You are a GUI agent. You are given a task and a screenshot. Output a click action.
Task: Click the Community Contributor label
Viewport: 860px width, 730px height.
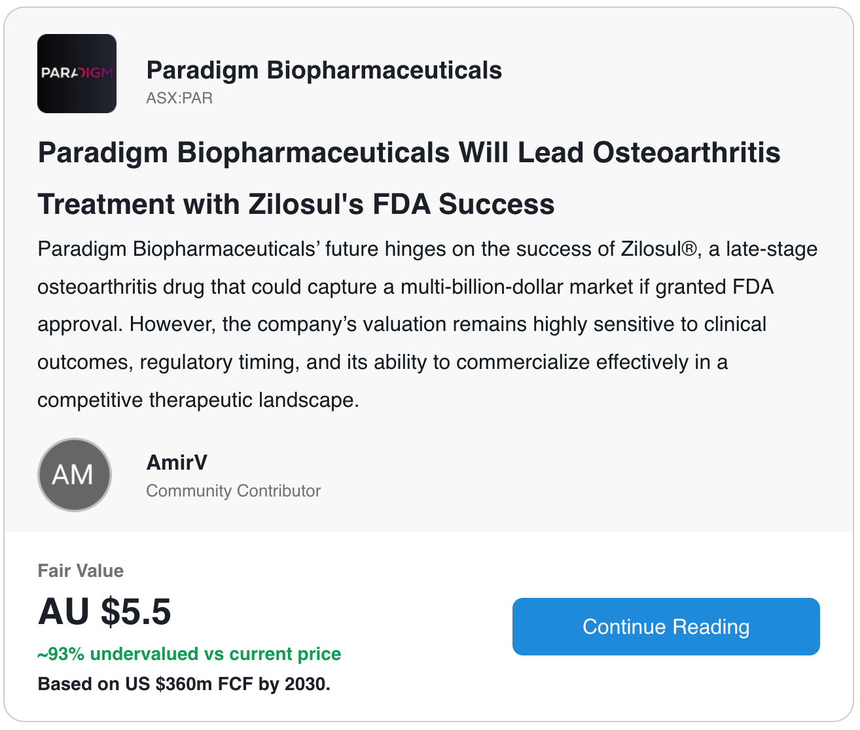(233, 491)
